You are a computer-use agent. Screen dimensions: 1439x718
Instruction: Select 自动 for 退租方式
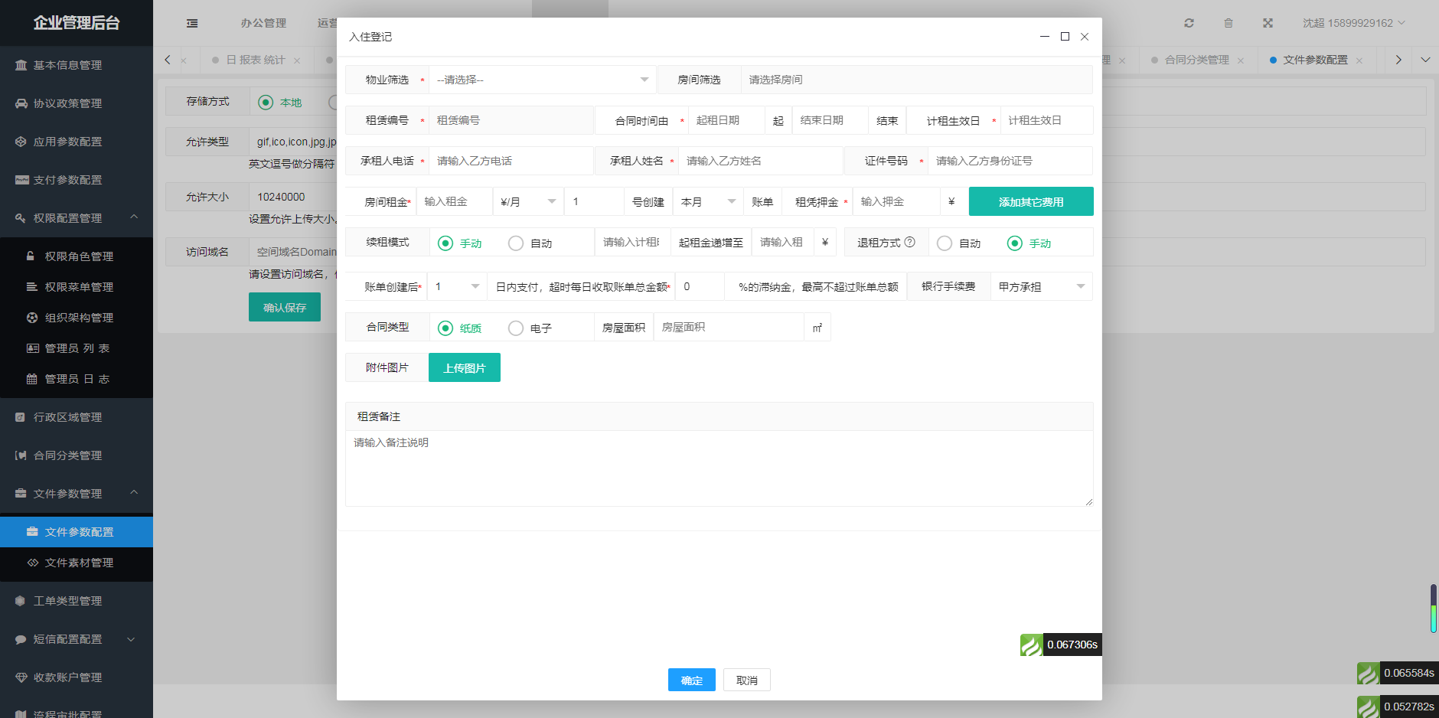click(x=958, y=243)
